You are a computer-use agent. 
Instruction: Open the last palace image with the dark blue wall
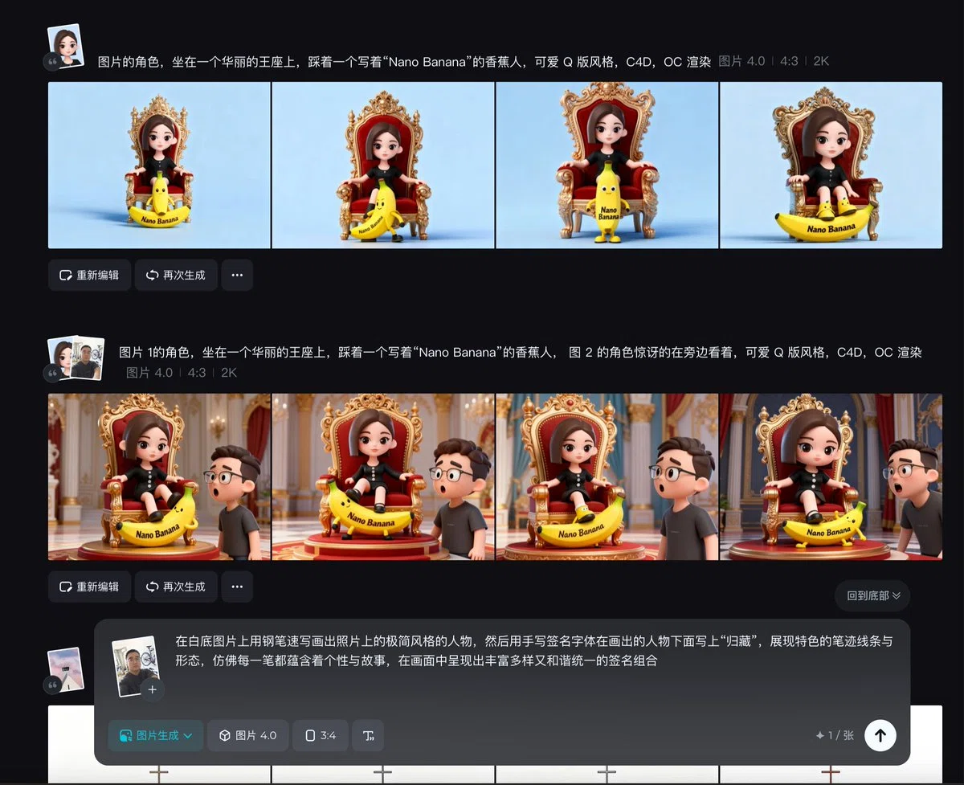[x=831, y=476]
